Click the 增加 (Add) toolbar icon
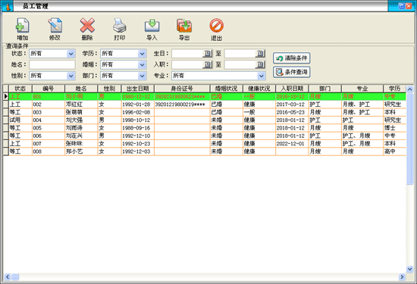Image resolution: width=417 pixels, height=284 pixels. pyautogui.click(x=22, y=26)
